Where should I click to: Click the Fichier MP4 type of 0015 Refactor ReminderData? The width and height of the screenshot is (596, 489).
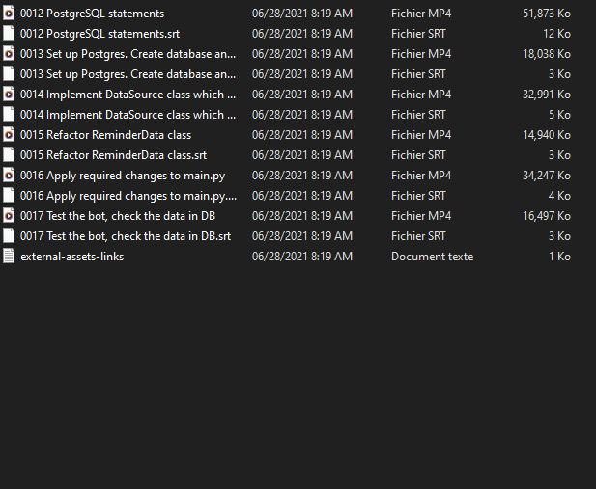coord(421,135)
